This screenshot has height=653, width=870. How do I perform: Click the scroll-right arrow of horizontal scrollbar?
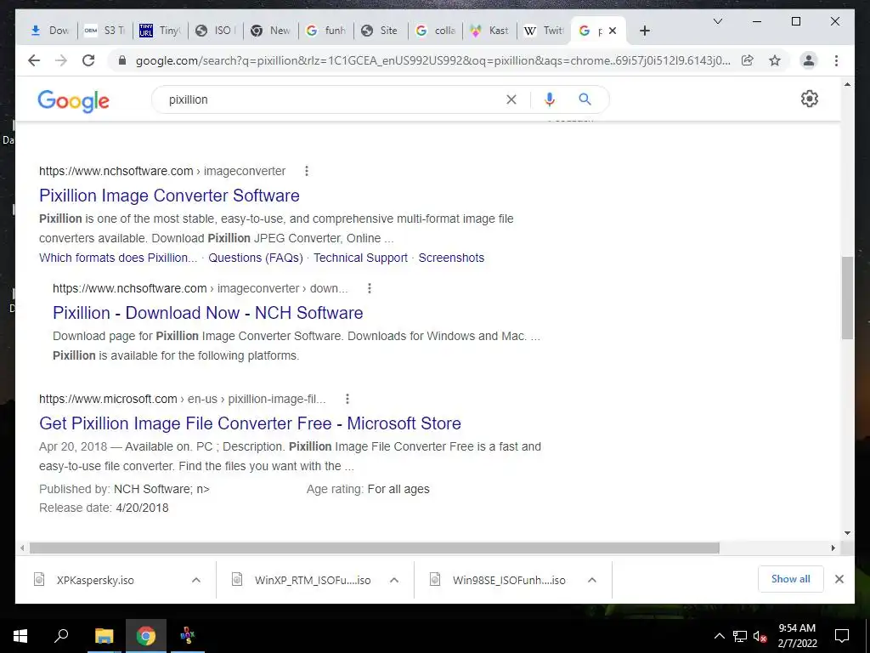click(x=833, y=548)
